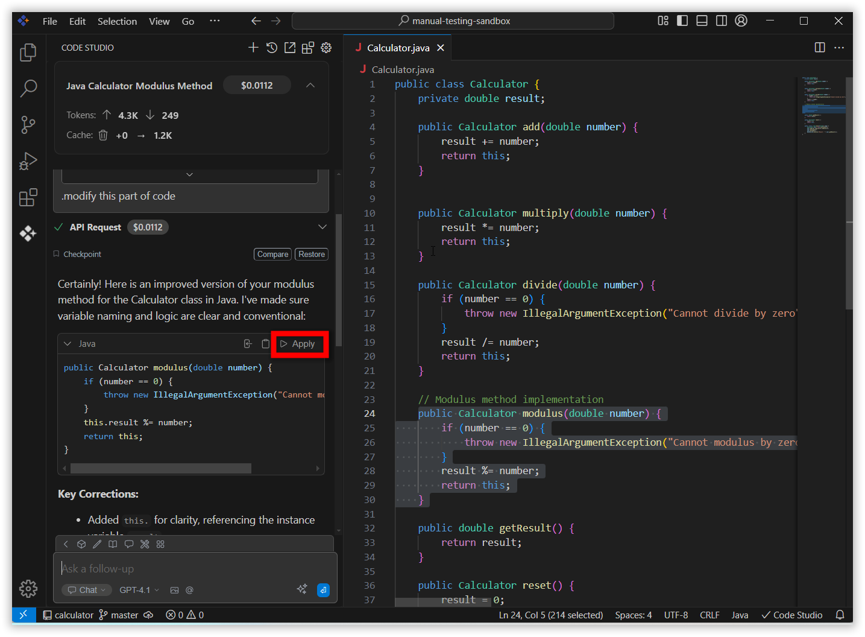This screenshot has height=637, width=865.
Task: Add an image to the chat message
Action: pyautogui.click(x=174, y=590)
